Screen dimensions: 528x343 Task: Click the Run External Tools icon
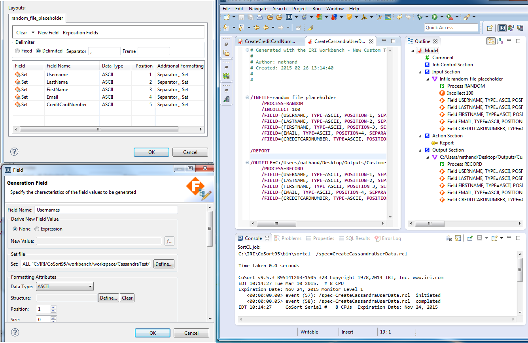[x=449, y=17]
